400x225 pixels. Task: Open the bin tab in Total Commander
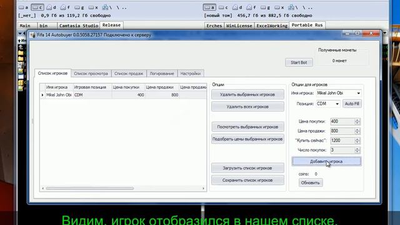(x=47, y=26)
